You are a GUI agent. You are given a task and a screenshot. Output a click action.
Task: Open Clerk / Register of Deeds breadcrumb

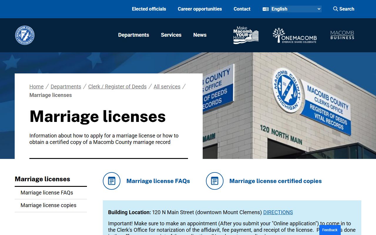(117, 87)
